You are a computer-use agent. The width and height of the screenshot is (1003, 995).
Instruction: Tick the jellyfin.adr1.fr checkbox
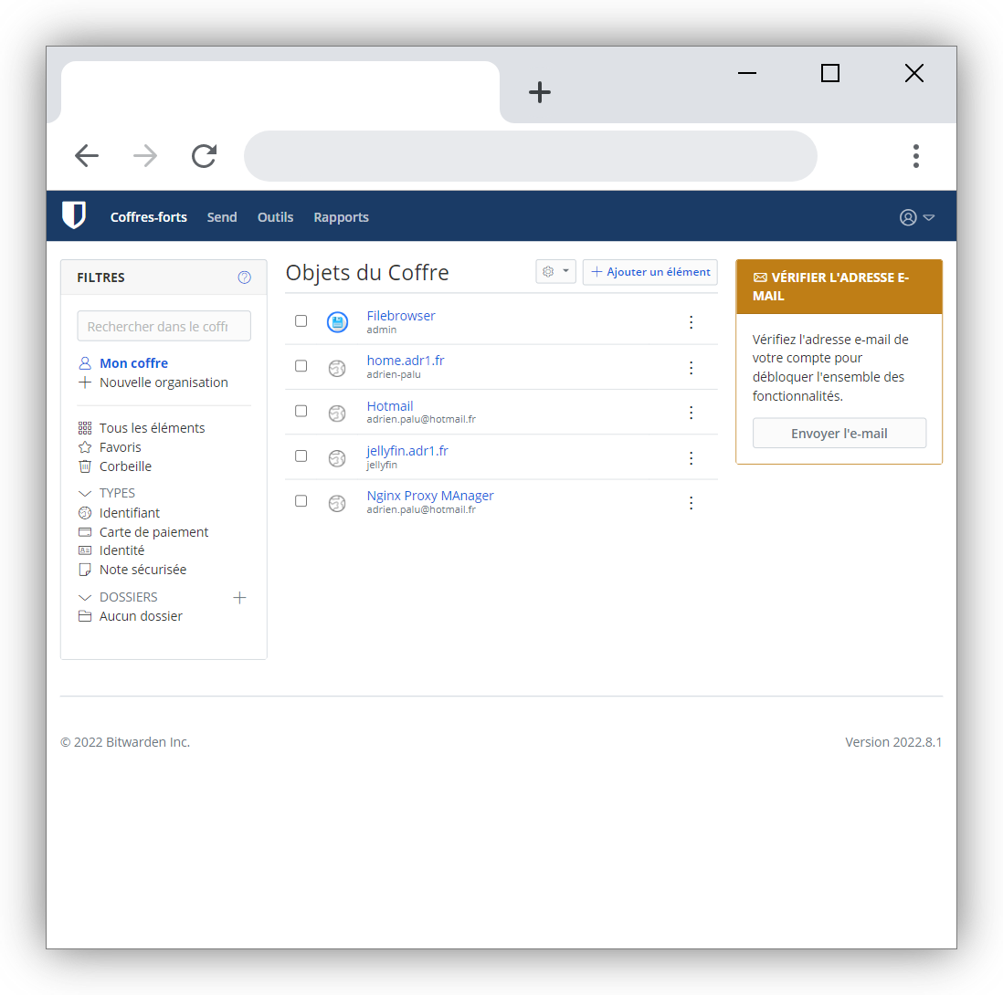point(301,456)
